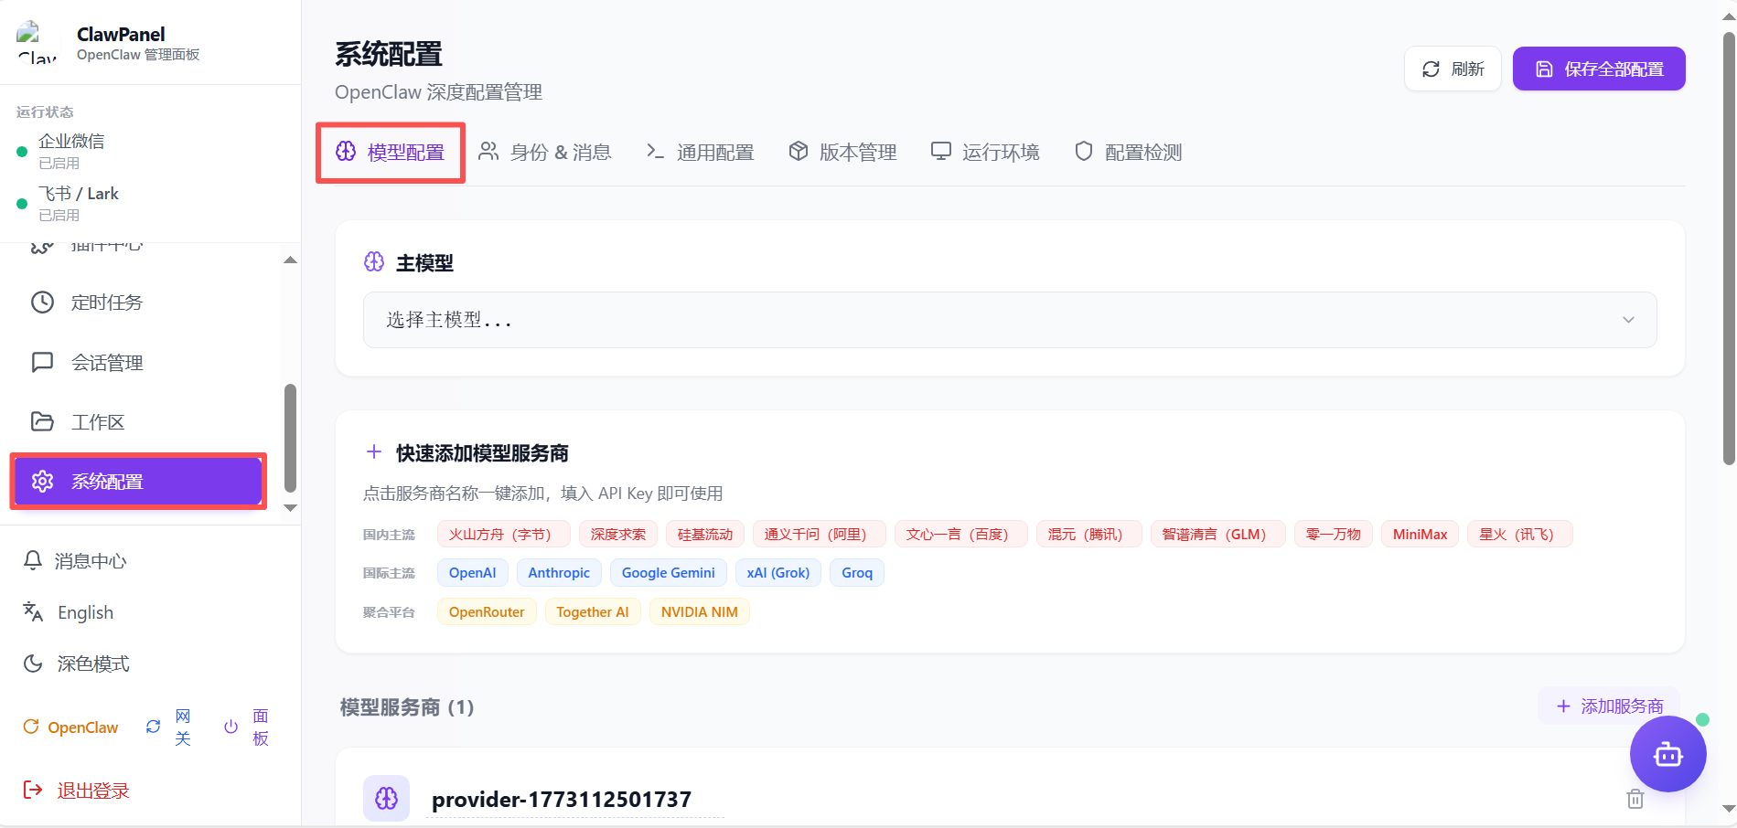Viewport: 1737px width, 828px height.
Task: Delete provider-1773112501737 with trash icon
Action: (x=1635, y=799)
